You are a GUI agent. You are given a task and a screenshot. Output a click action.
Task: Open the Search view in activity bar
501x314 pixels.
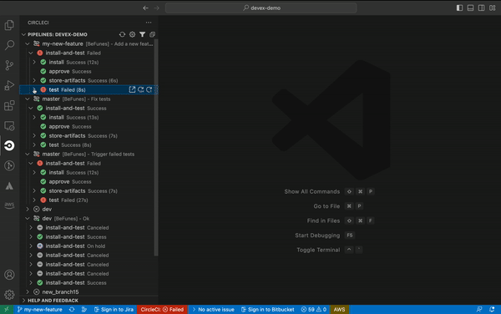tap(9, 45)
